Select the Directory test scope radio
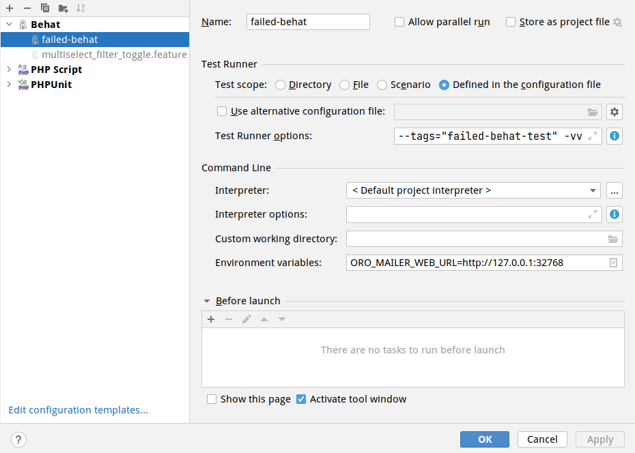The height and width of the screenshot is (453, 635). [x=281, y=85]
